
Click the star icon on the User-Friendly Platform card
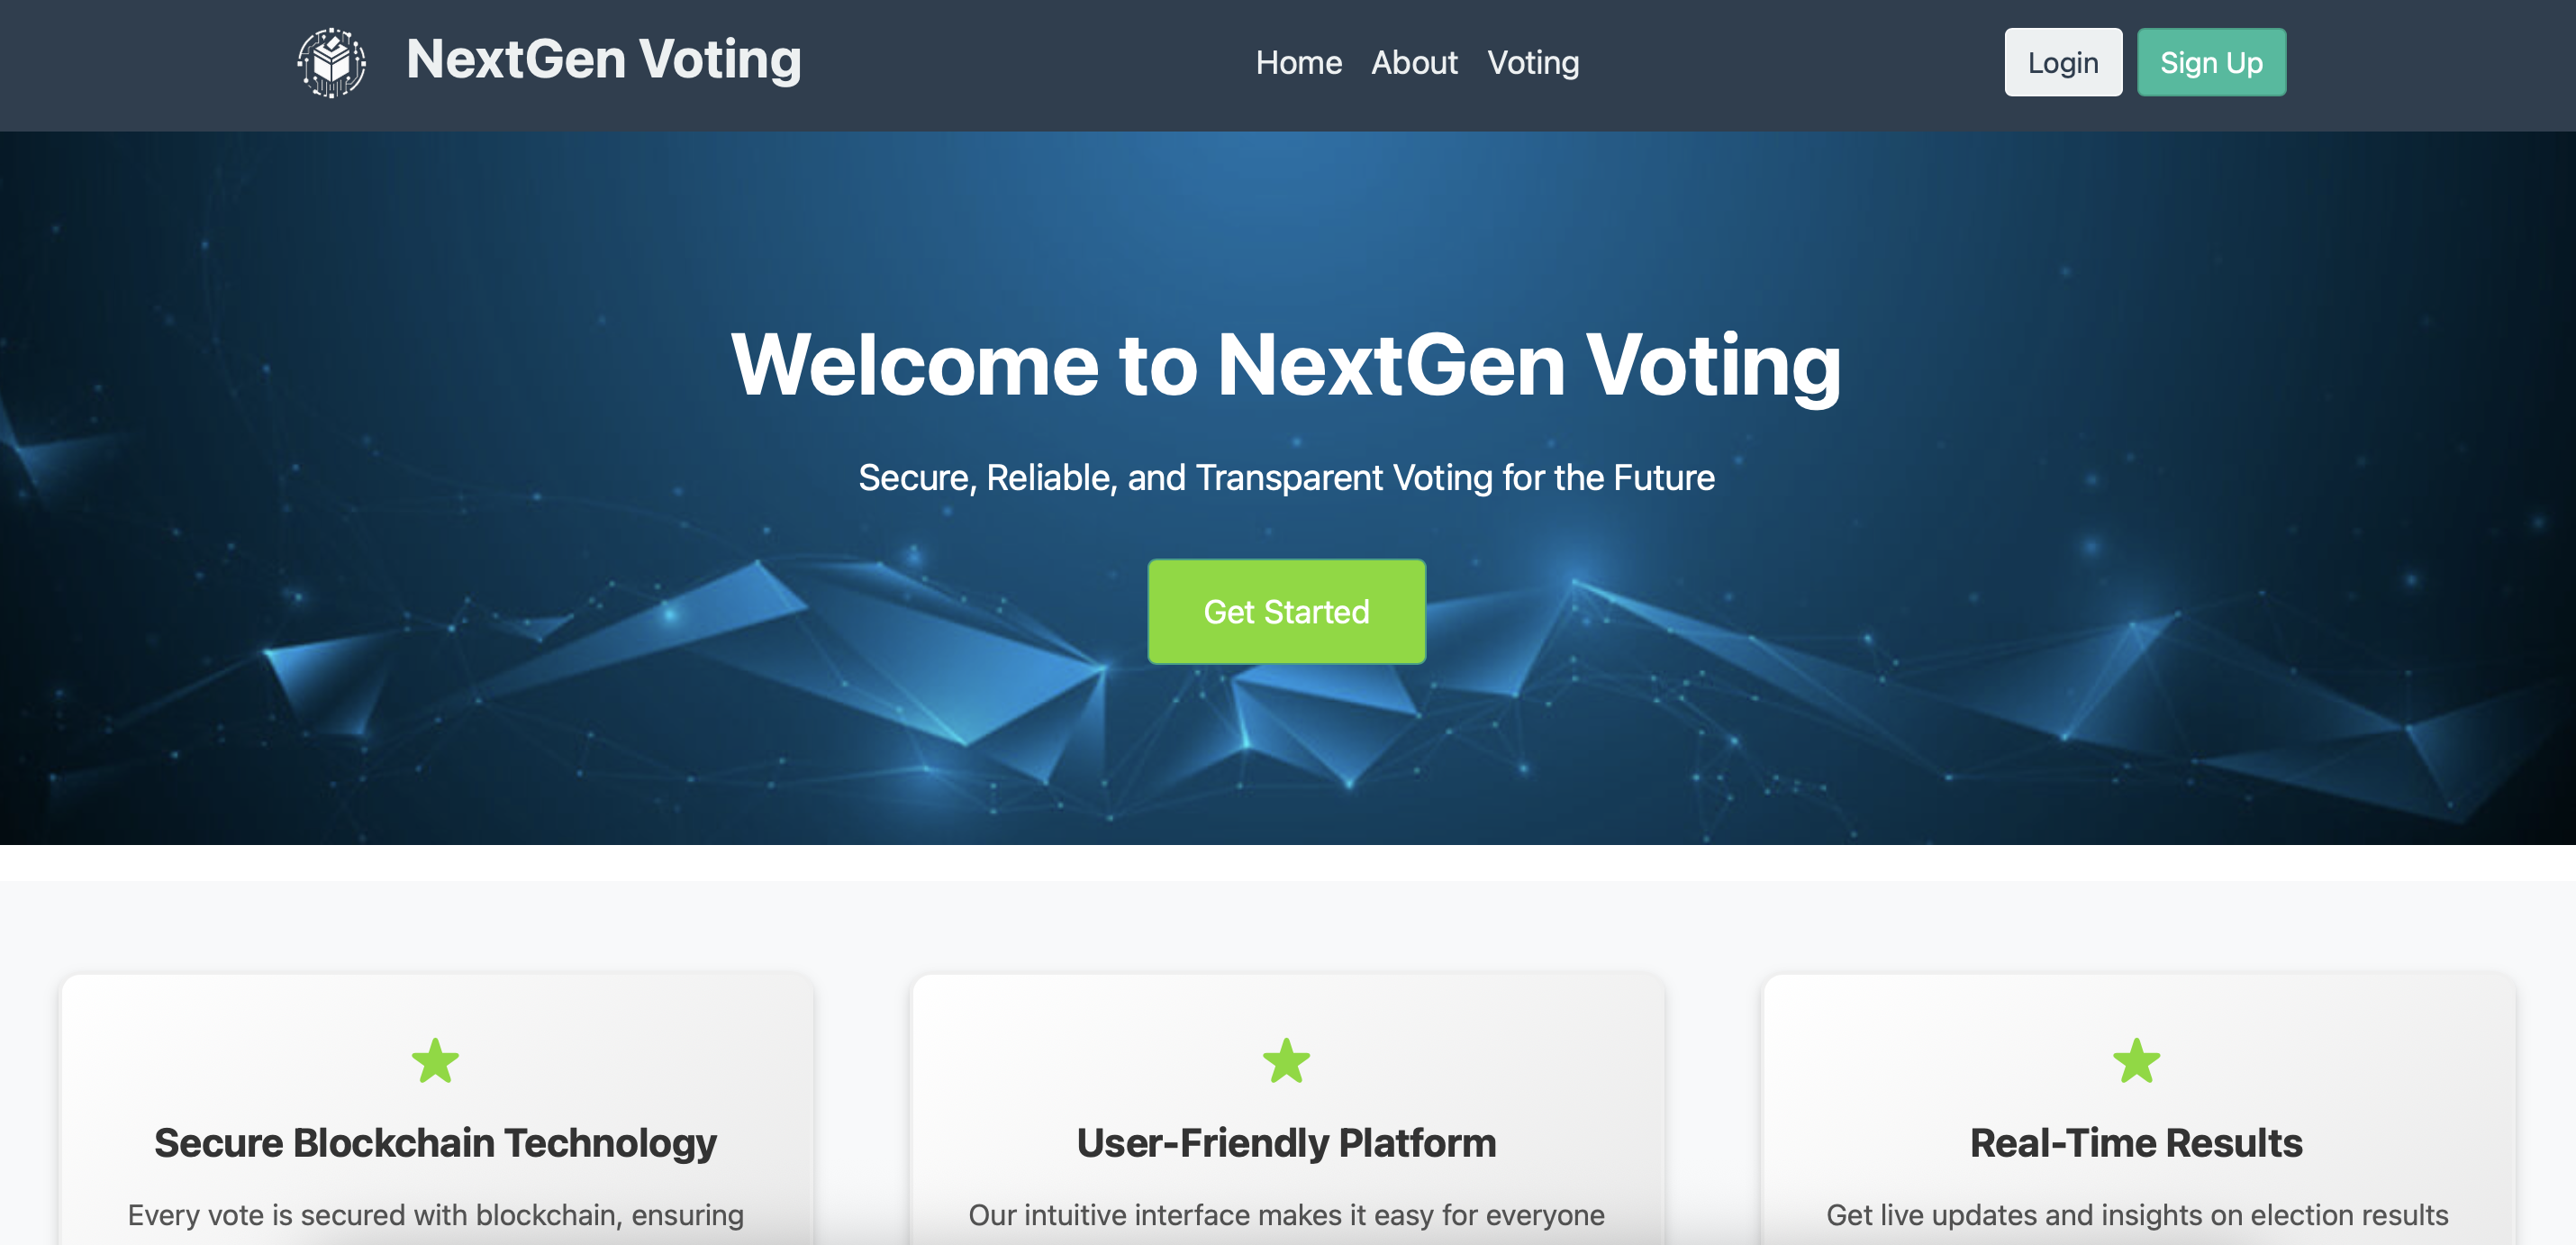point(1287,1060)
